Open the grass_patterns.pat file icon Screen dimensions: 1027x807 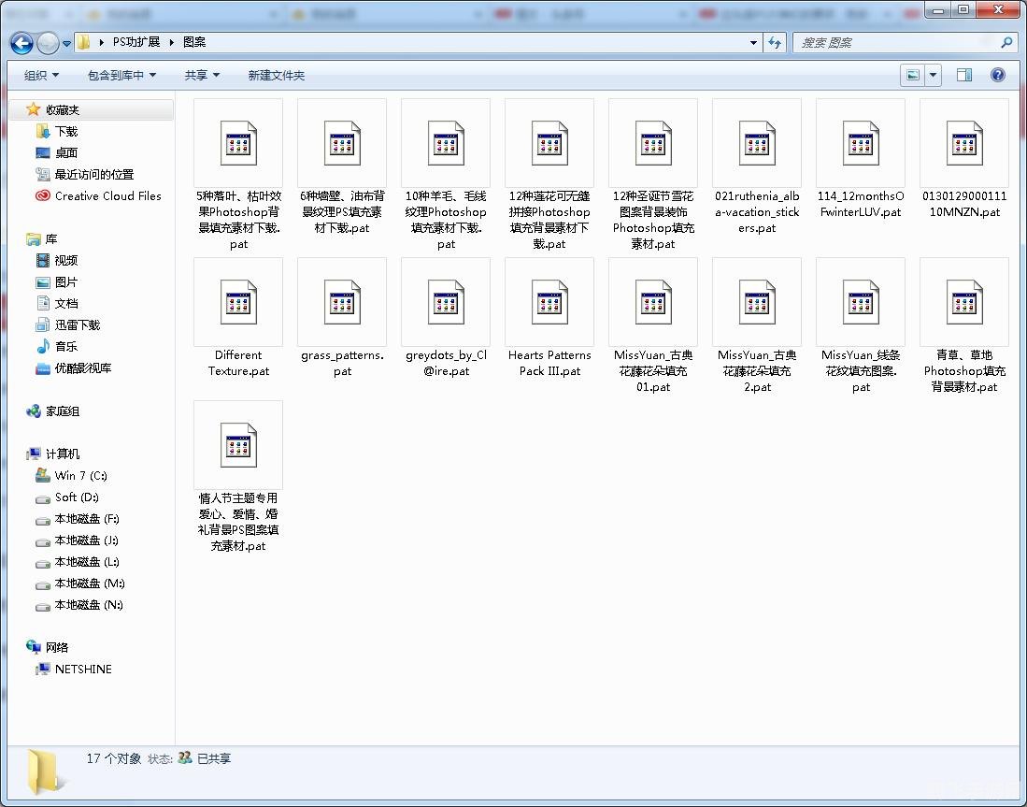click(342, 302)
